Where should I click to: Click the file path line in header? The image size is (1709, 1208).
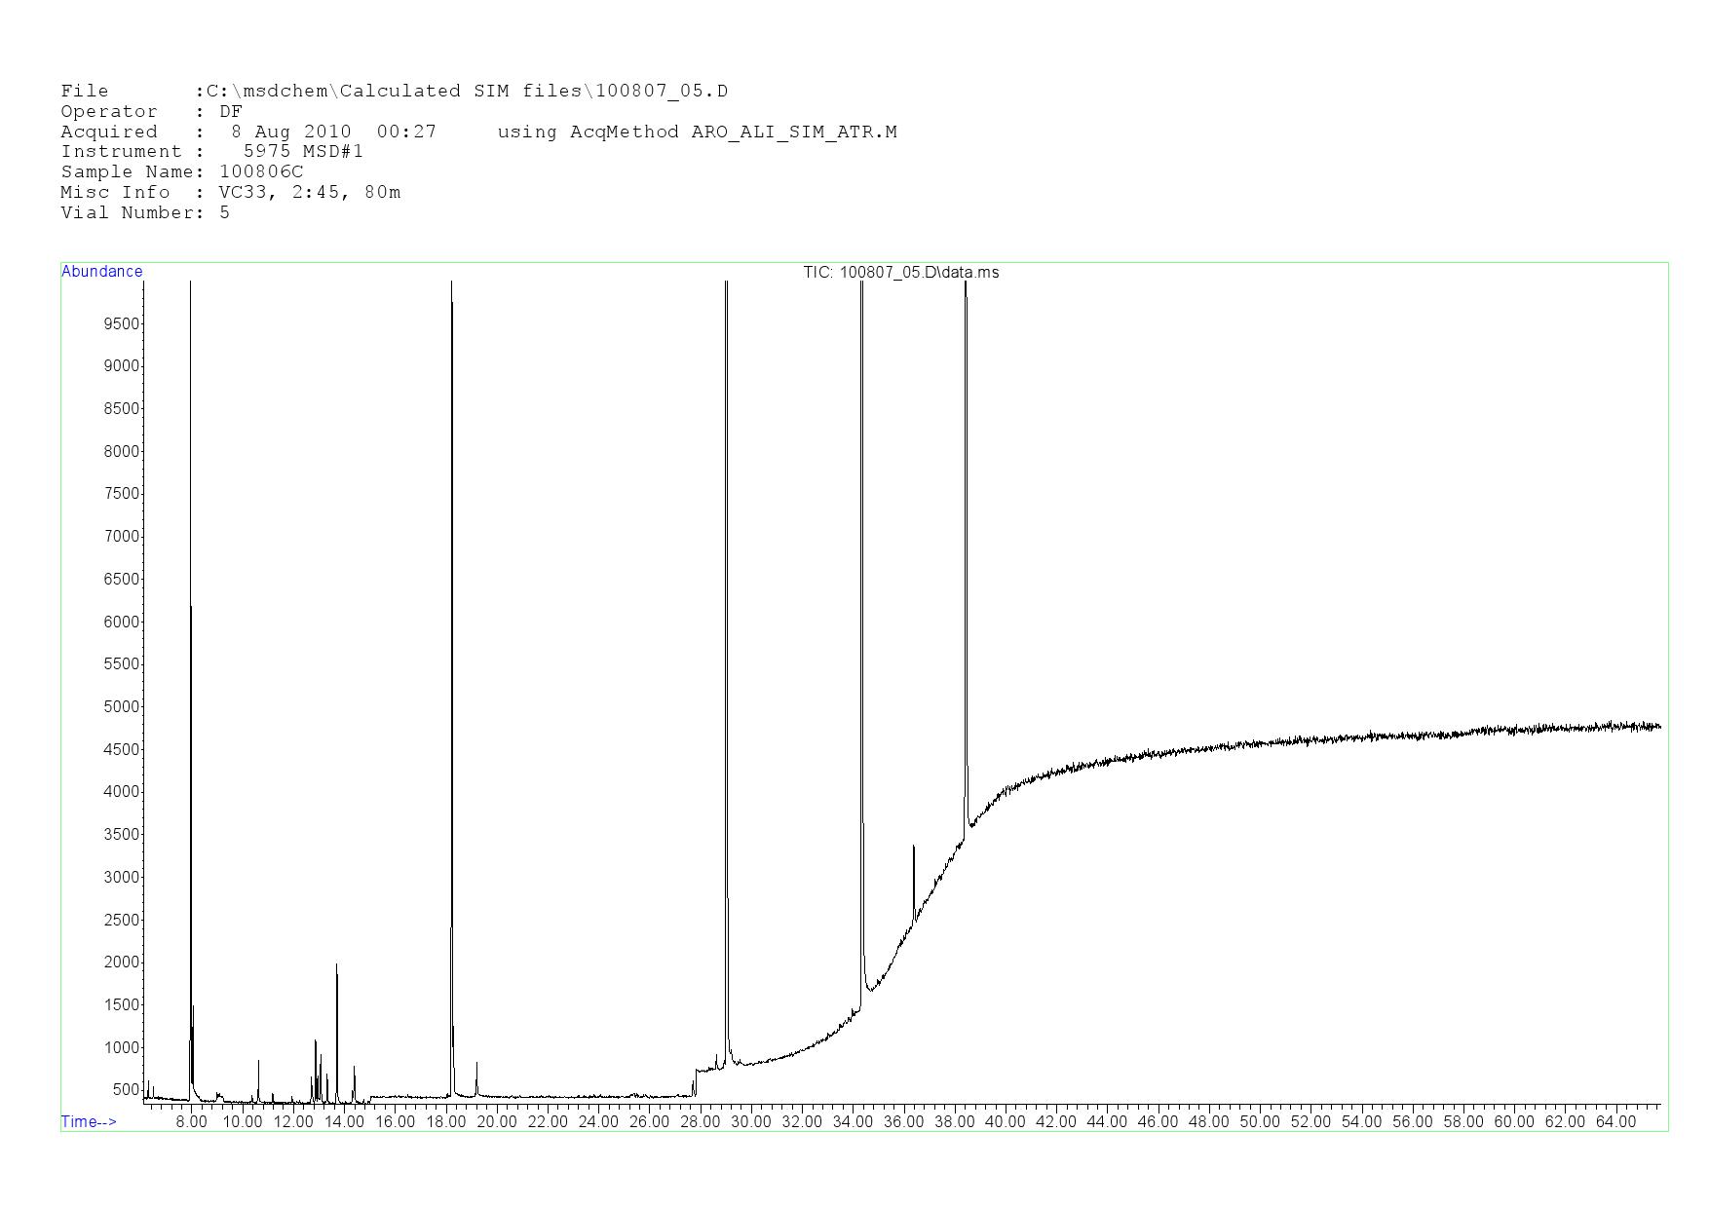(394, 92)
